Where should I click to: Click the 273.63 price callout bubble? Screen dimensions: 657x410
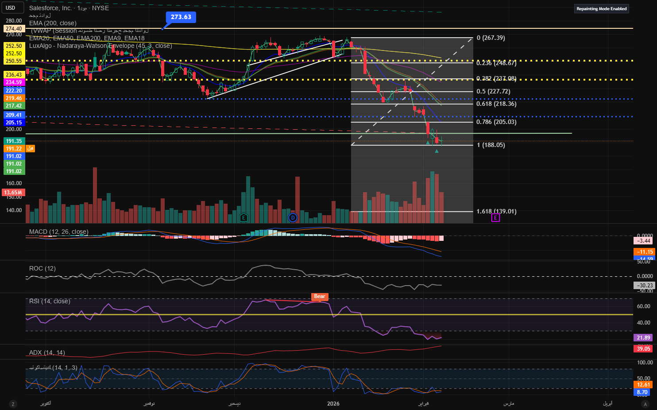point(181,17)
